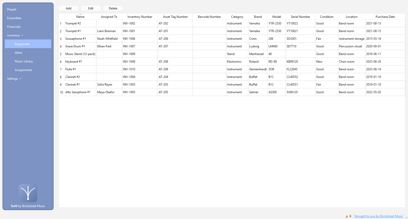Select Music Stand (12-pack) cell
This screenshot has height=219, width=408.
80,54
